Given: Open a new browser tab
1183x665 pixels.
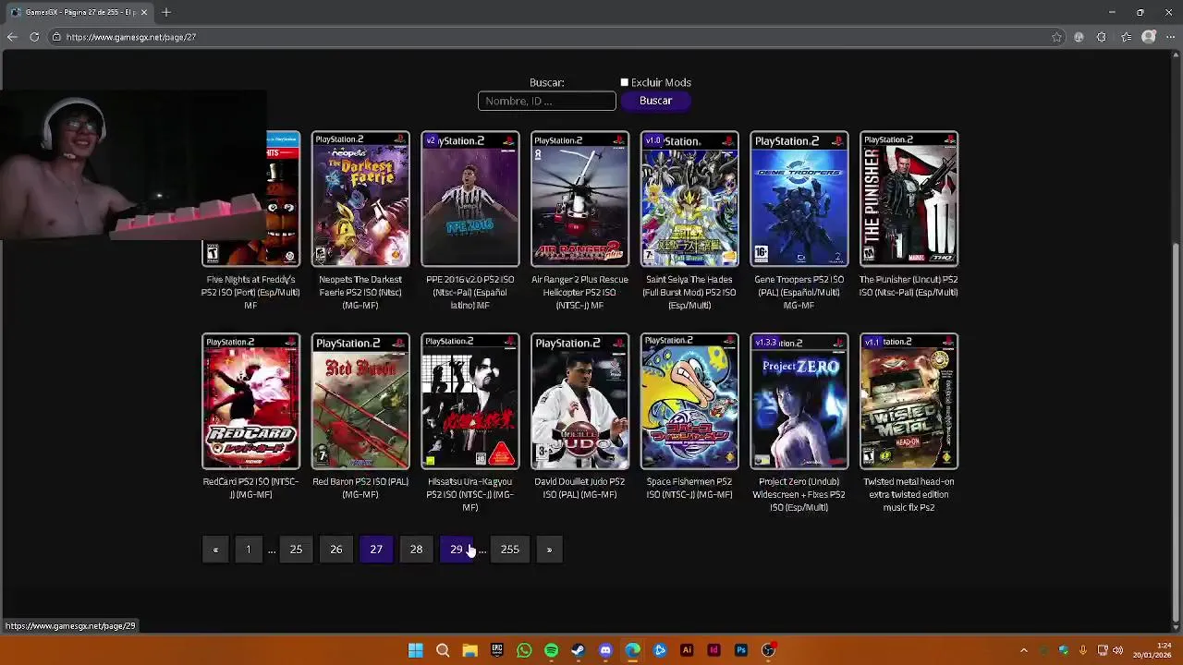Looking at the screenshot, I should coord(166,12).
